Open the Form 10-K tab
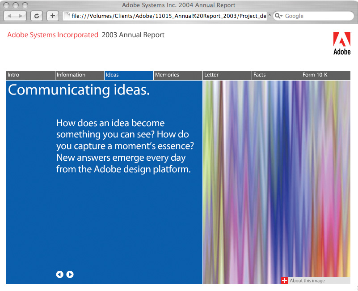Viewport: 358px width, 291px height. click(325, 75)
